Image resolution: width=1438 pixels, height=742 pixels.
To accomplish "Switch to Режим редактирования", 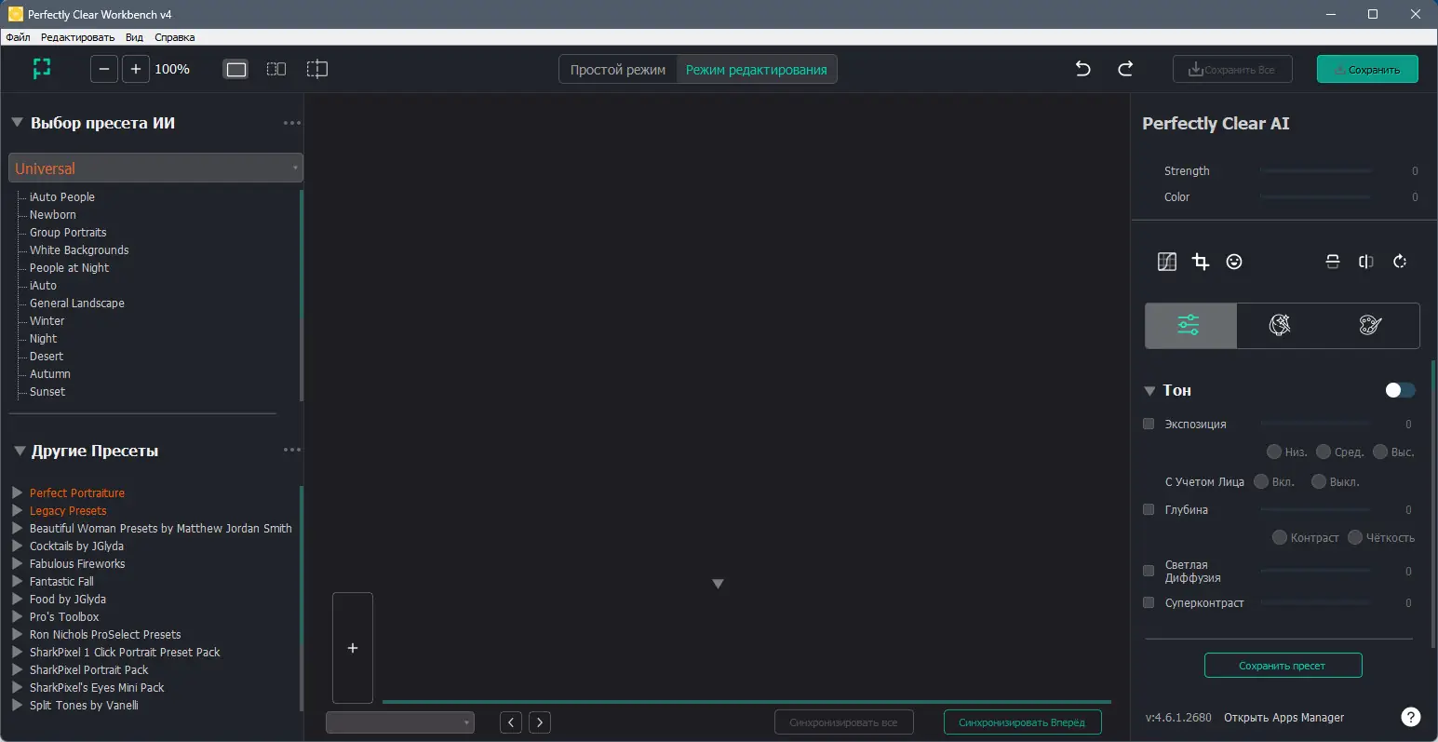I will click(757, 70).
